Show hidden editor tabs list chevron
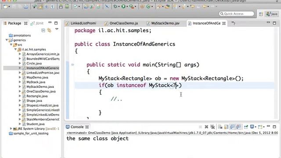Image resolution: width=281 pixels, height=158 pixels. 233,23
